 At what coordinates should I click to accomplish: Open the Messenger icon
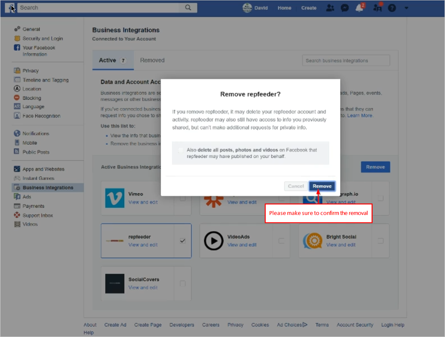click(344, 8)
